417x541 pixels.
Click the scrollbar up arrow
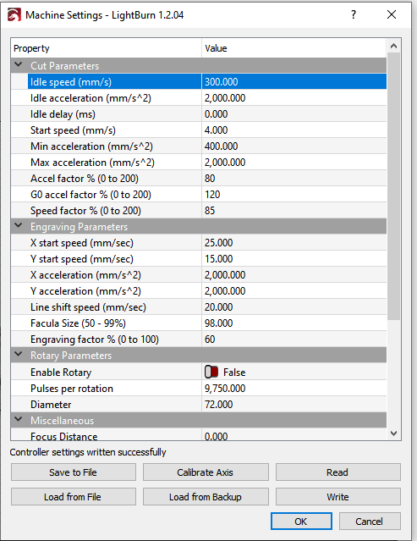click(x=394, y=46)
